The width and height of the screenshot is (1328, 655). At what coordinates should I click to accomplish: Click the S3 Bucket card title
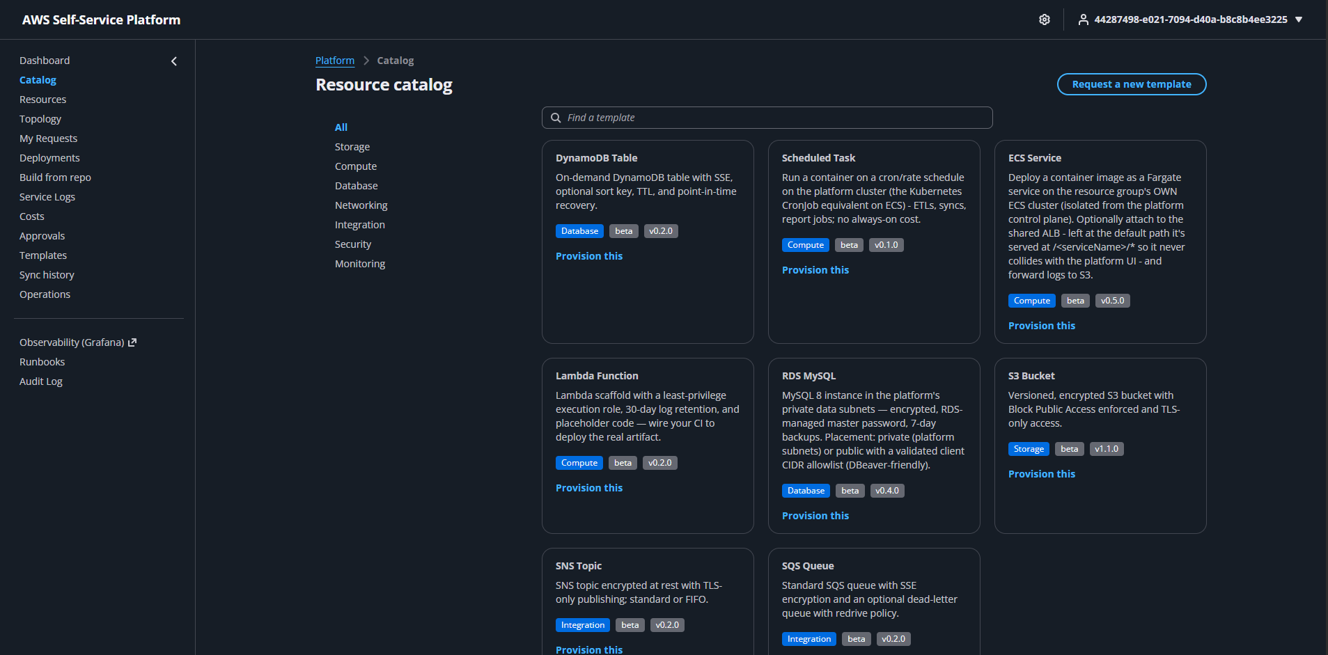point(1031,376)
